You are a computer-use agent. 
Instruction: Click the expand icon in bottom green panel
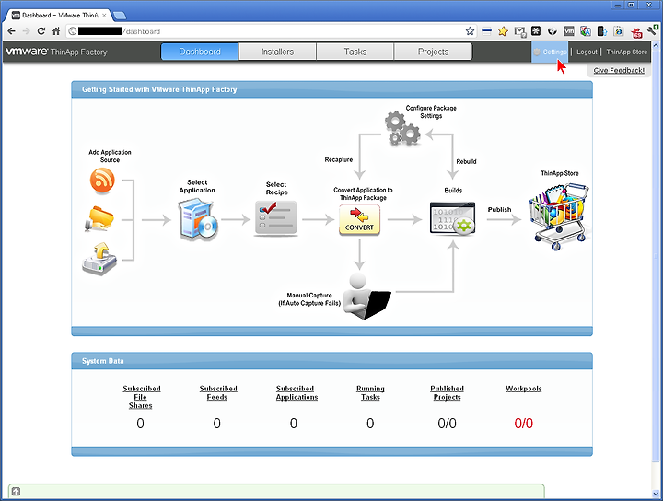tap(16, 491)
